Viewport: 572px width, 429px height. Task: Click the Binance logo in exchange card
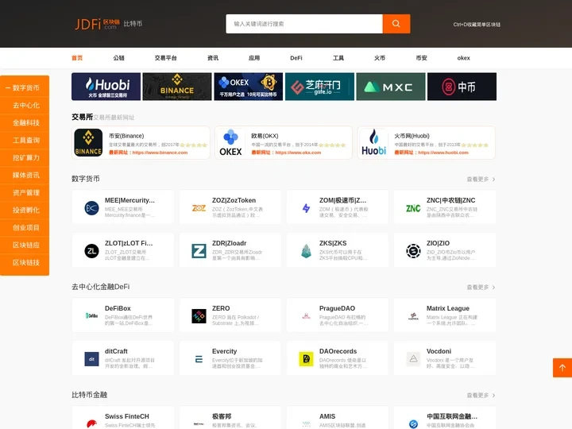[88, 143]
